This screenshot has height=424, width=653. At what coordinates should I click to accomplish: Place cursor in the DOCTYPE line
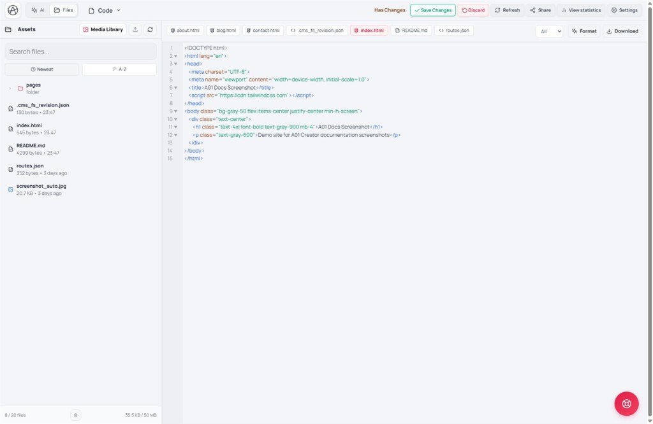[206, 48]
